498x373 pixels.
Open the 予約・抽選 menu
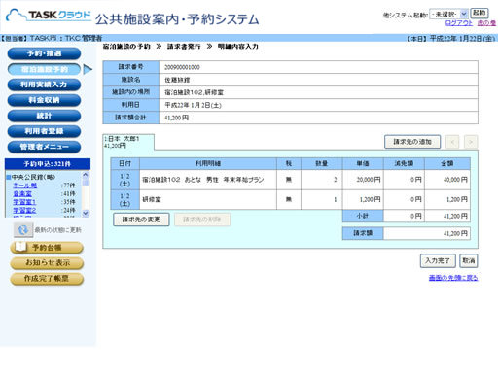point(44,53)
